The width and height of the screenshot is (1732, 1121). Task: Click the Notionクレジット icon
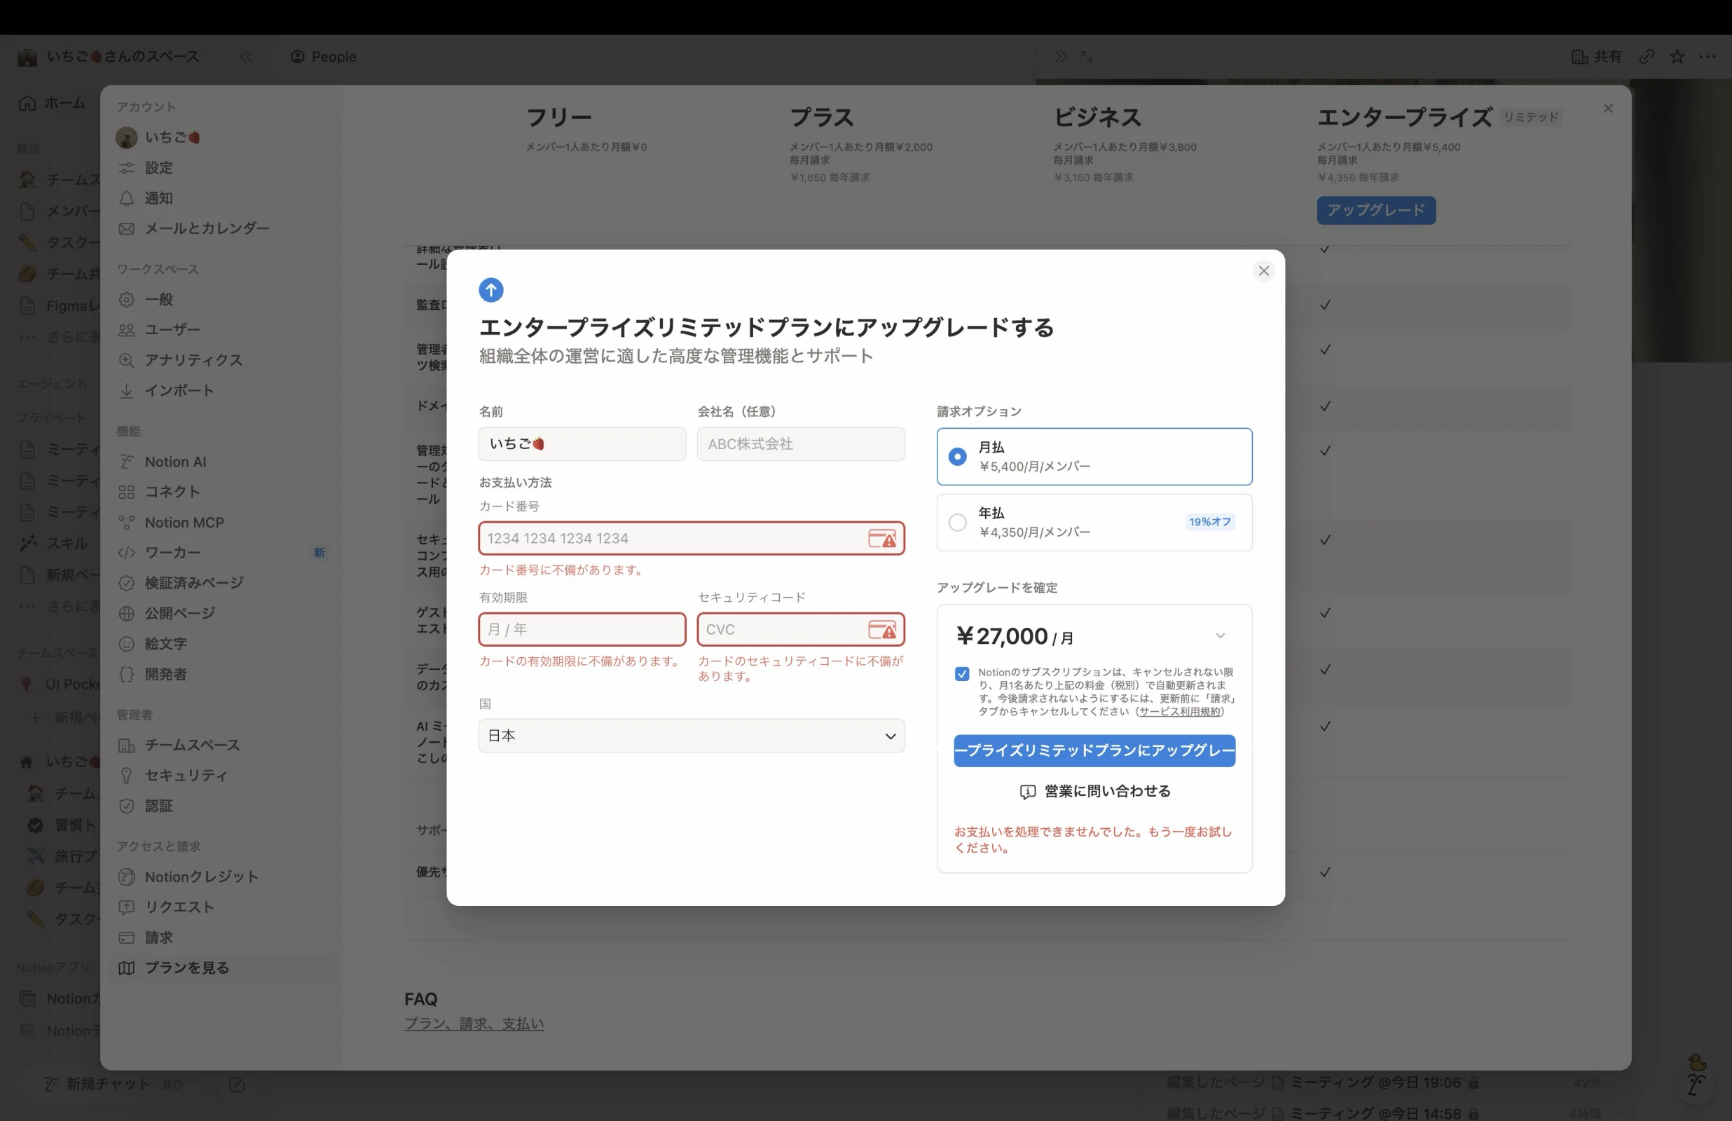coord(127,877)
